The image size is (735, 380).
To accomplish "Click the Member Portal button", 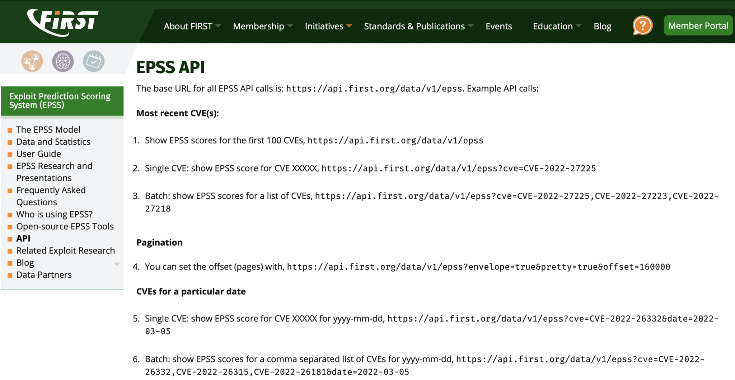I will [698, 25].
